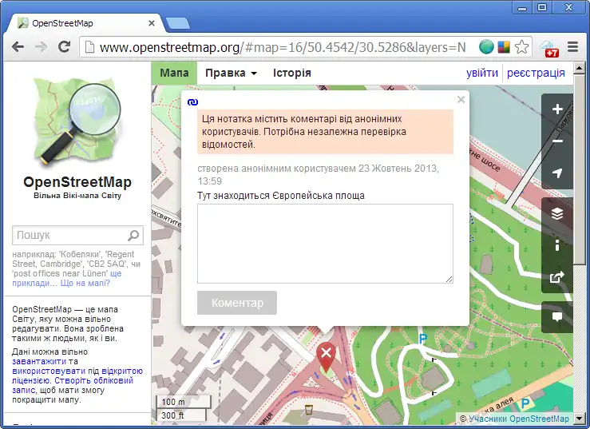Image resolution: width=590 pixels, height=429 pixels.
Task: Zoom out with the minus map button
Action: [x=557, y=141]
